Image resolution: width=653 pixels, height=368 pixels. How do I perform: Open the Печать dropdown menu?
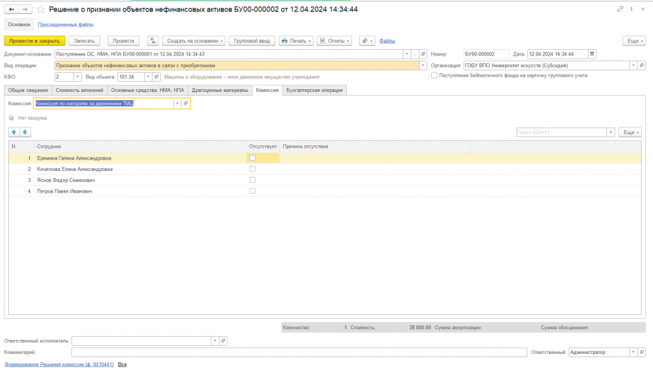coord(296,41)
